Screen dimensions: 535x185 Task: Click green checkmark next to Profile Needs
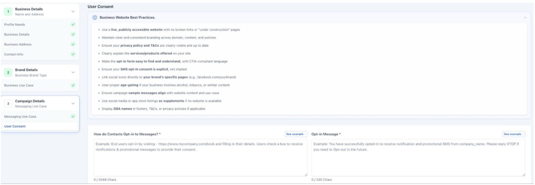(x=73, y=25)
